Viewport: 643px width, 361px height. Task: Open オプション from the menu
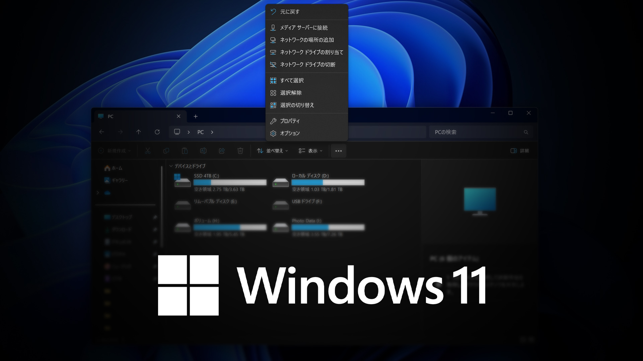307,133
